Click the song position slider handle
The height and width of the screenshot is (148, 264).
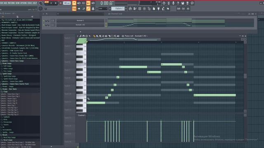(45, 9)
